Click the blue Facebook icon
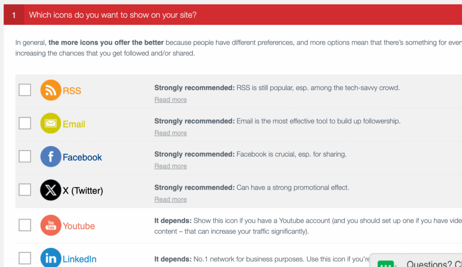The height and width of the screenshot is (267, 462). 51,157
